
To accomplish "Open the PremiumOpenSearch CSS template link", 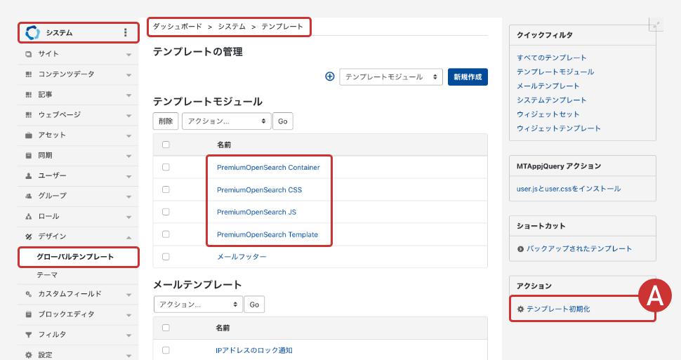I will [x=259, y=189].
